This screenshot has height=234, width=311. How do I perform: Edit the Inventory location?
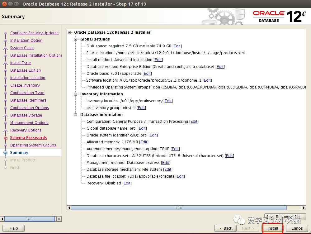[168, 101]
